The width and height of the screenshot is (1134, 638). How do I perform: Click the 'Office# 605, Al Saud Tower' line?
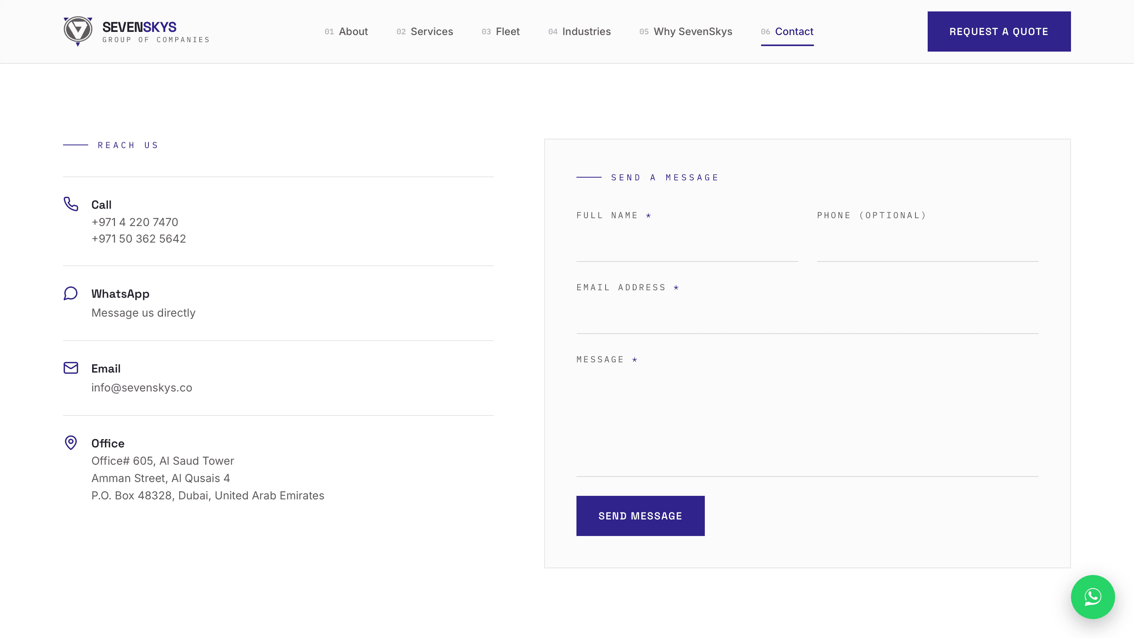click(163, 460)
